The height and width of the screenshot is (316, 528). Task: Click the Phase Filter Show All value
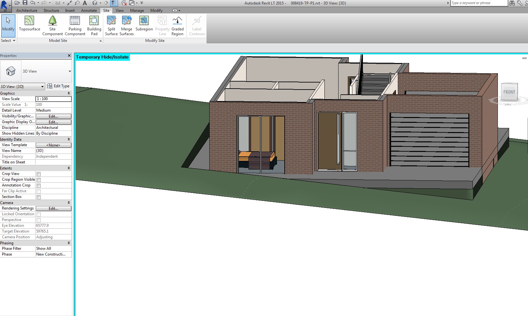54,249
